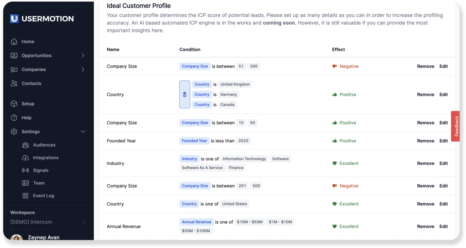
Task: Expand the Opportunities sidebar chevron
Action: pos(83,55)
